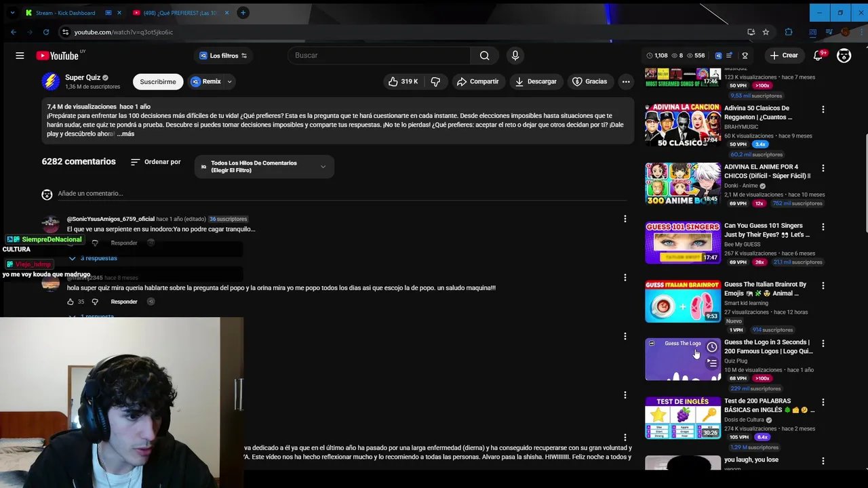Open 300 ANIME BOYS thumbnail
The width and height of the screenshot is (868, 488).
tap(683, 184)
